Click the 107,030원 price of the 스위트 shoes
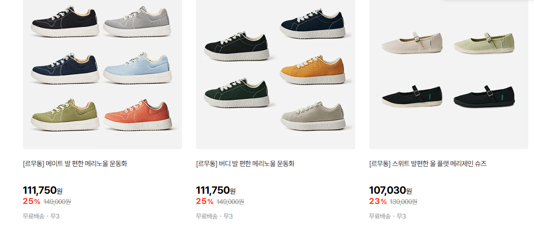Image resolution: width=534 pixels, height=226 pixels. (x=391, y=190)
